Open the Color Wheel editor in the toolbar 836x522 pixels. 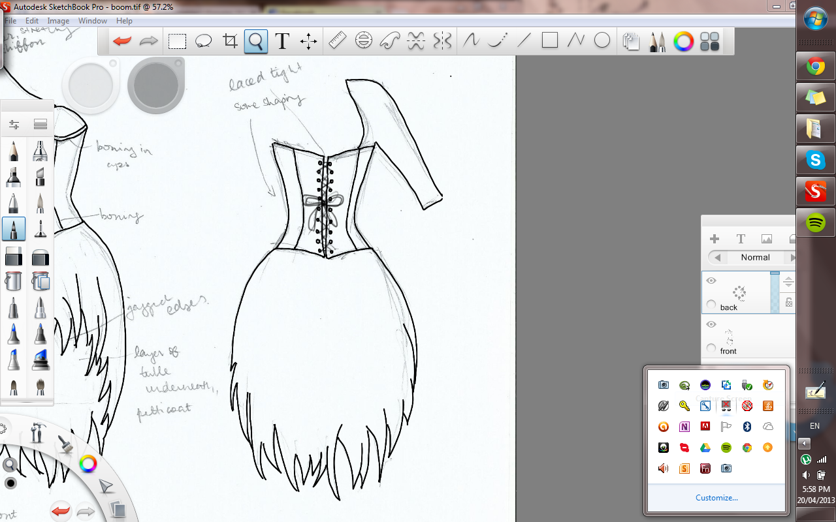(683, 42)
